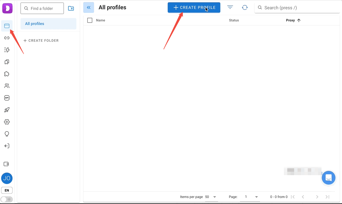Click the rocket icon in sidebar

coord(7,110)
